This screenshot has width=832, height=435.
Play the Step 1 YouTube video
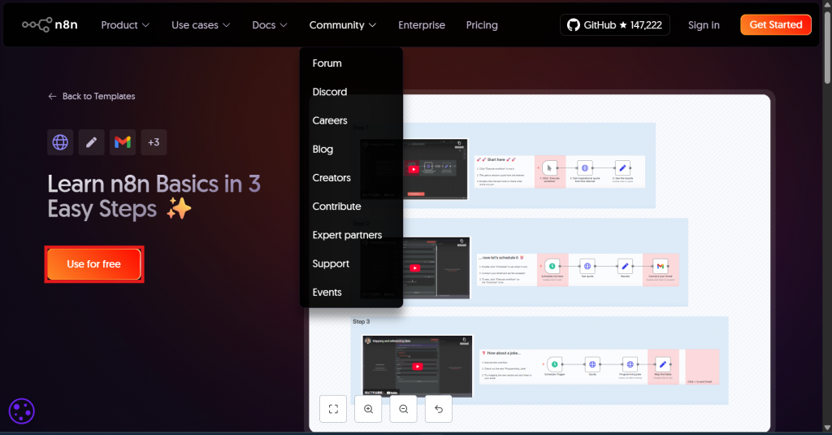point(414,169)
